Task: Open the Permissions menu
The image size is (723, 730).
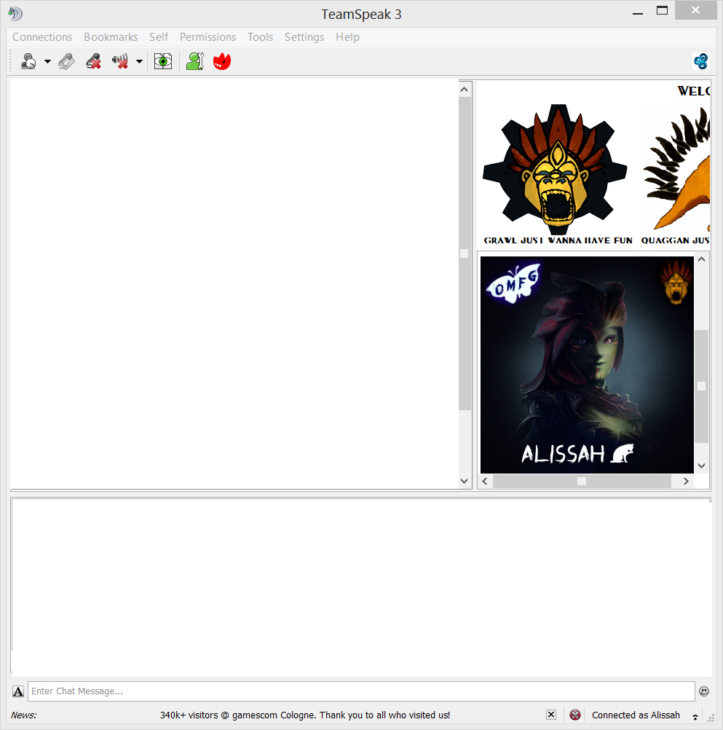Action: (x=208, y=37)
